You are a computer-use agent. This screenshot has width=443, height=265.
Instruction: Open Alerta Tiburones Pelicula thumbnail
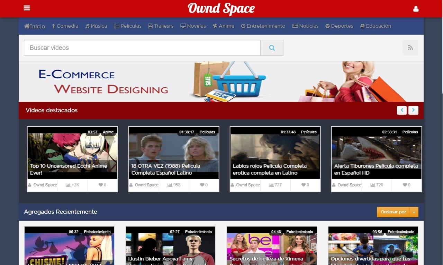click(377, 153)
